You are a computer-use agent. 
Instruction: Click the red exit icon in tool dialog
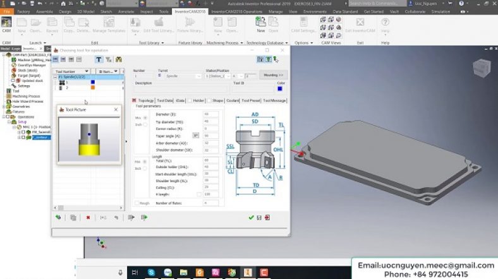coord(267,217)
